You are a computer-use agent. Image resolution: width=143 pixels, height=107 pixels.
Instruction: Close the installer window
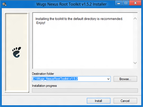click(x=135, y=3)
